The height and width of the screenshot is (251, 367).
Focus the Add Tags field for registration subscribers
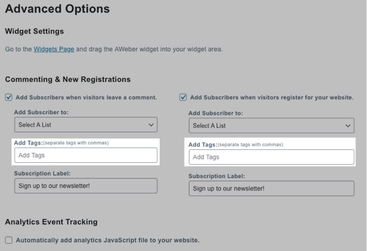[271, 157]
